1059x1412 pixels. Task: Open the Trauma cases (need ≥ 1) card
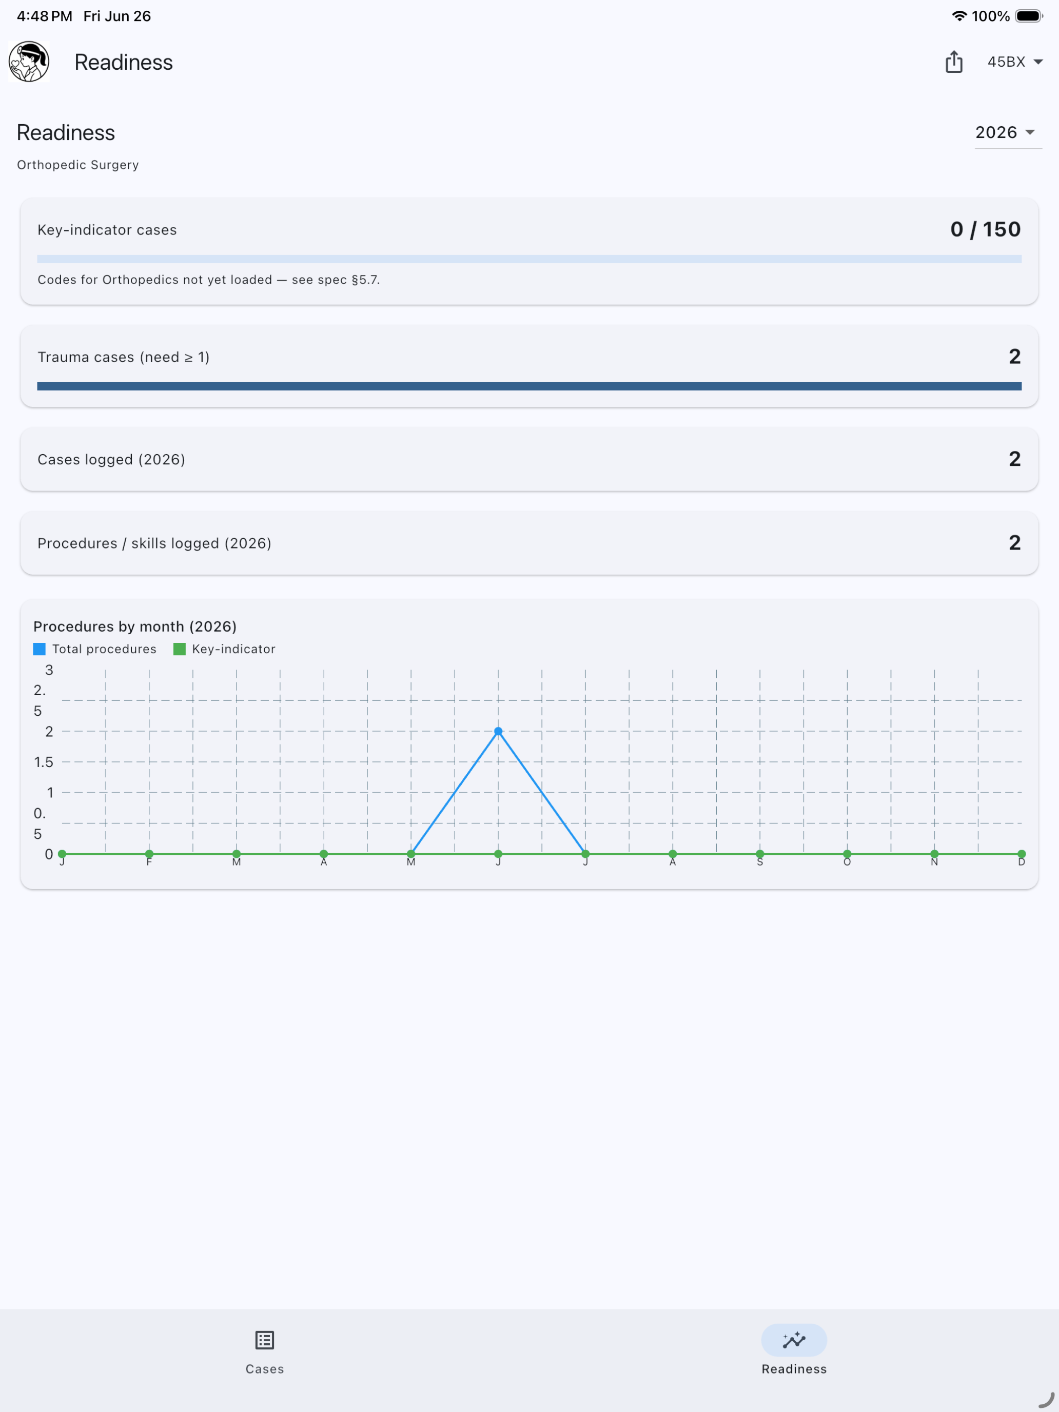(529, 366)
